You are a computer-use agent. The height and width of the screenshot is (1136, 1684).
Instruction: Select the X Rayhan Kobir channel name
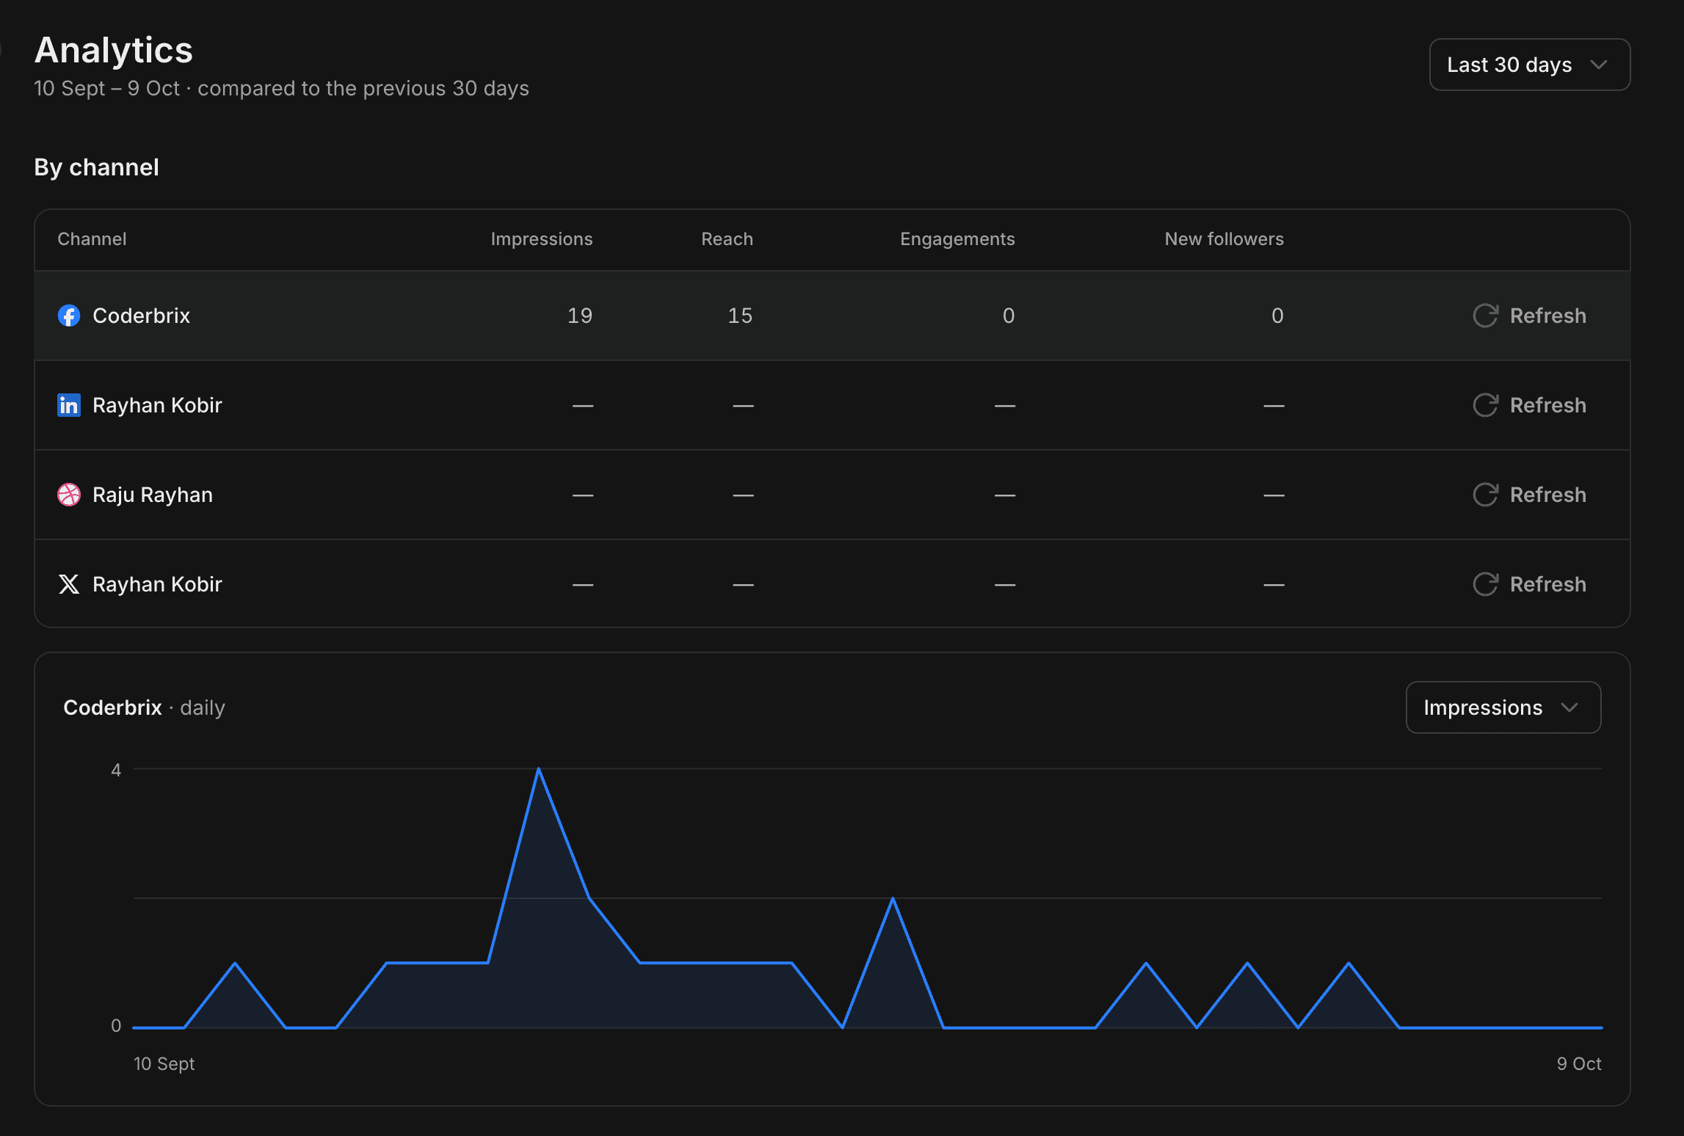click(x=157, y=584)
